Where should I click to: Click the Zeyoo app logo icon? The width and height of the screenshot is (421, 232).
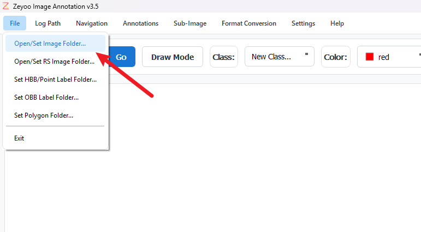5,6
